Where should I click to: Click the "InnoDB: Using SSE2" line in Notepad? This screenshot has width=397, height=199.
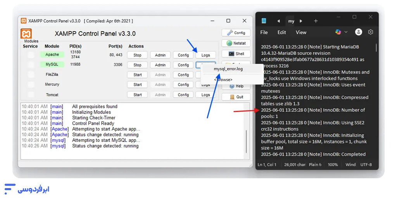point(313,123)
